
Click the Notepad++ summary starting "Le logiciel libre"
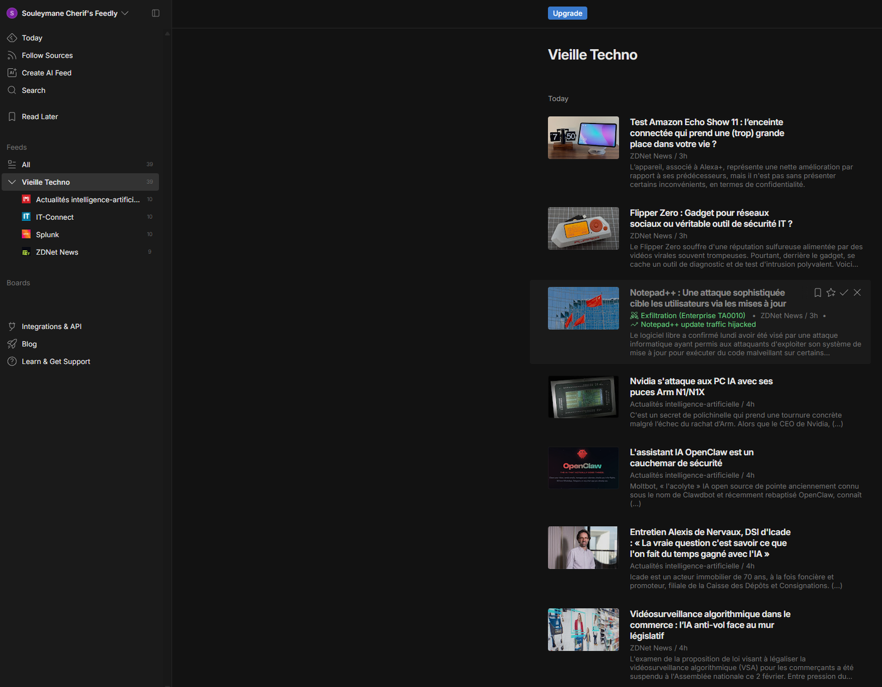click(745, 344)
